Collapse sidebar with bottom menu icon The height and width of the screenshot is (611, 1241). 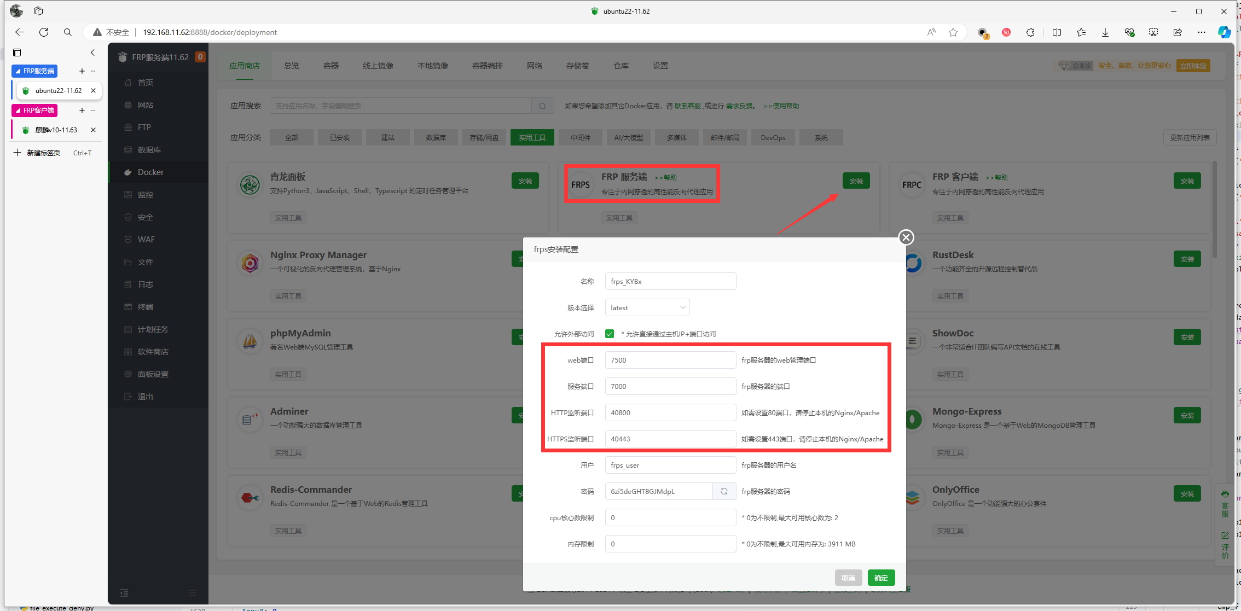(x=125, y=593)
